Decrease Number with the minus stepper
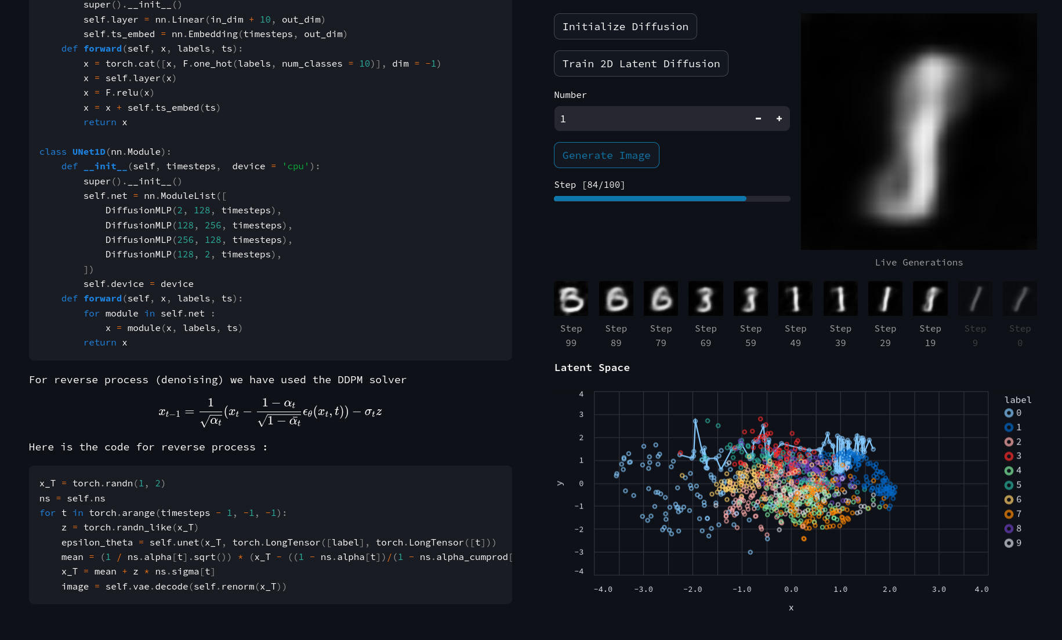This screenshot has width=1062, height=640. pyautogui.click(x=758, y=119)
